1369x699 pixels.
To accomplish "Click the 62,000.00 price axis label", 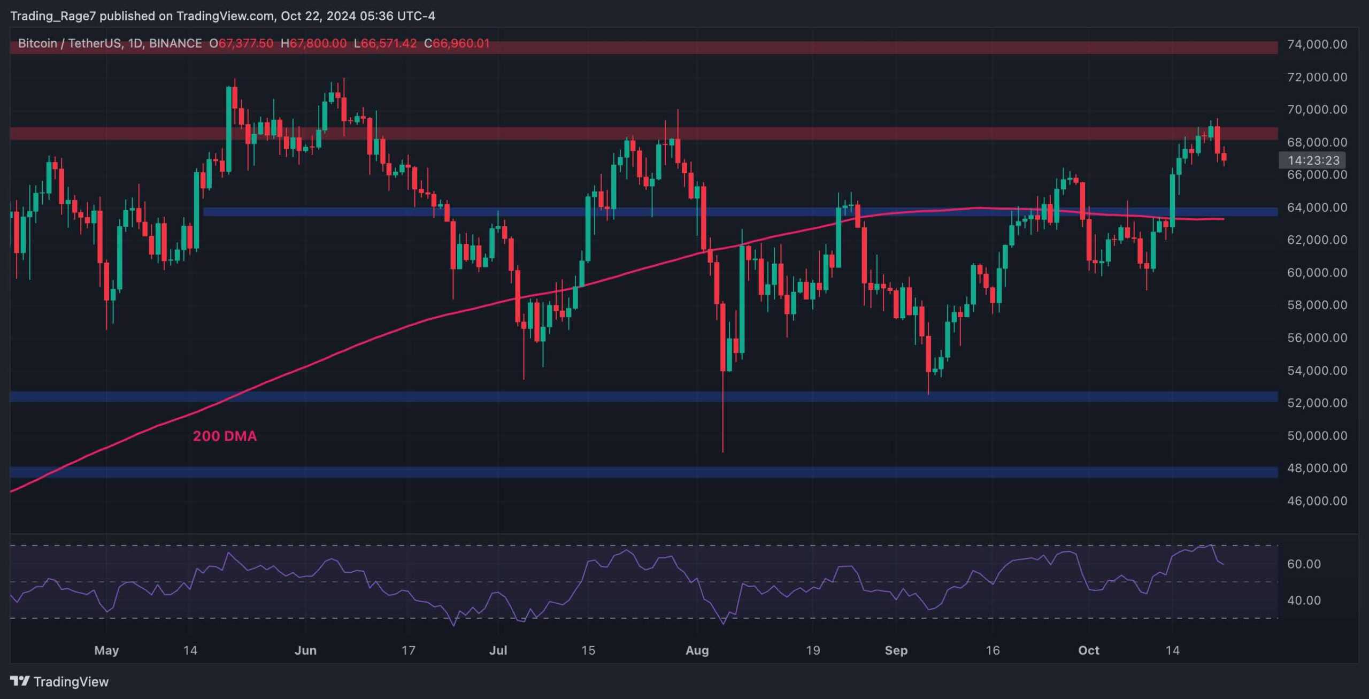I will pos(1317,240).
